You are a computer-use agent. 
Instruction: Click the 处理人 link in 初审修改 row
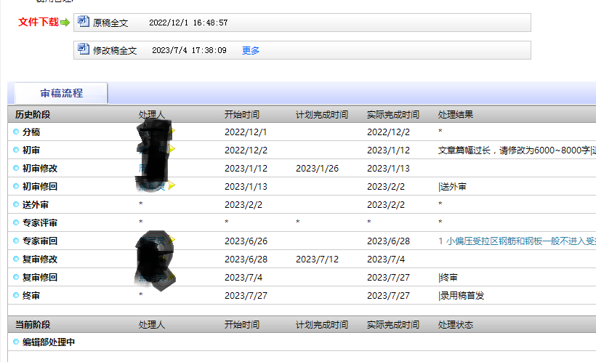pyautogui.click(x=142, y=168)
